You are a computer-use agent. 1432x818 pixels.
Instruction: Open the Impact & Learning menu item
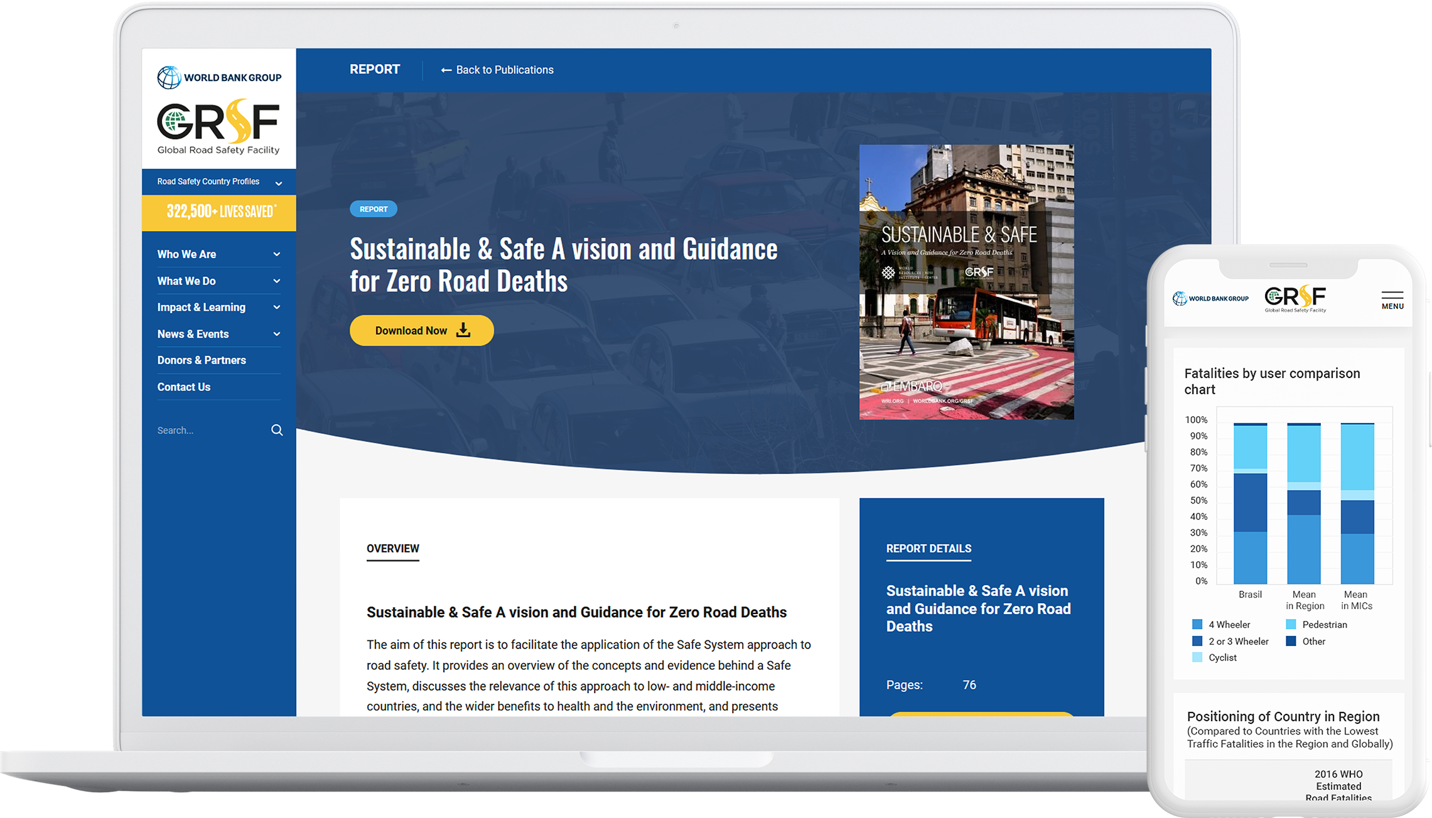[202, 308]
